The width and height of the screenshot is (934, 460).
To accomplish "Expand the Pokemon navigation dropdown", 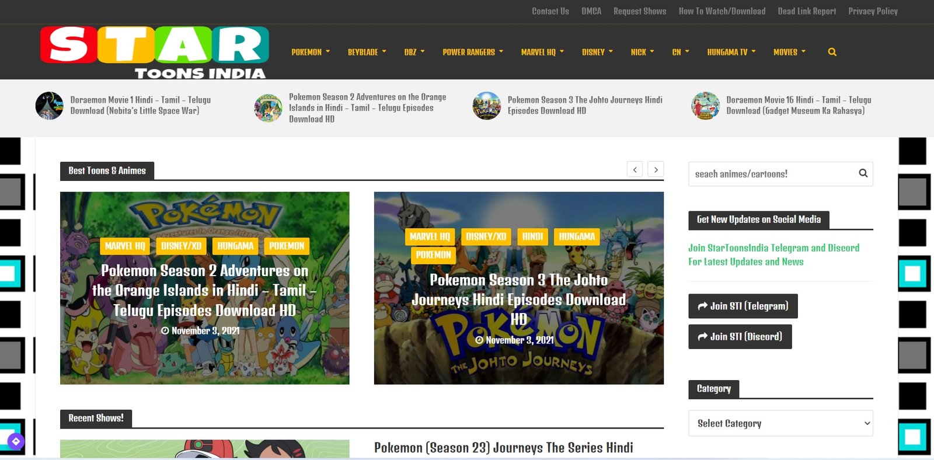I will (311, 52).
